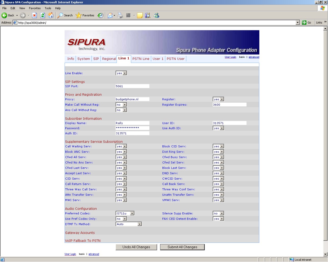The height and width of the screenshot is (262, 328).
Task: Click the vertical scrollbar down arrow
Action: 325,254
